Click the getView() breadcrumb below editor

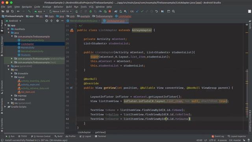coord(100,133)
